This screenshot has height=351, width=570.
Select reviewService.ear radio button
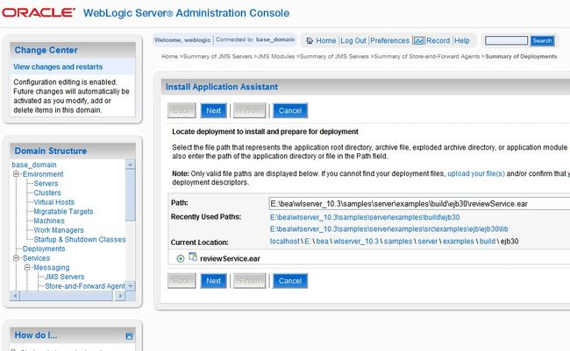181,259
